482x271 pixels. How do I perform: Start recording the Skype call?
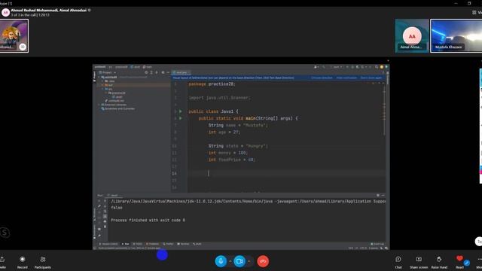(22, 262)
